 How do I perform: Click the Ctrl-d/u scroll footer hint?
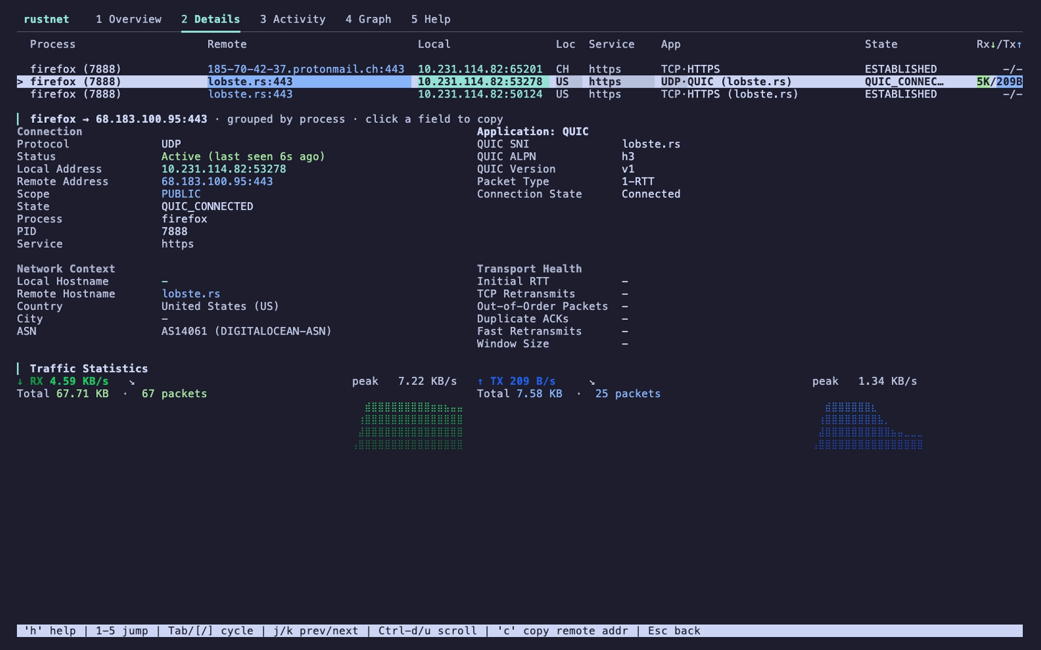pyautogui.click(x=427, y=631)
